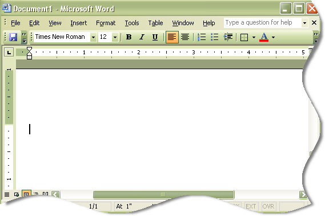The width and height of the screenshot is (325, 216).
Task: Click the Word document icon in title bar
Action: 7,9
